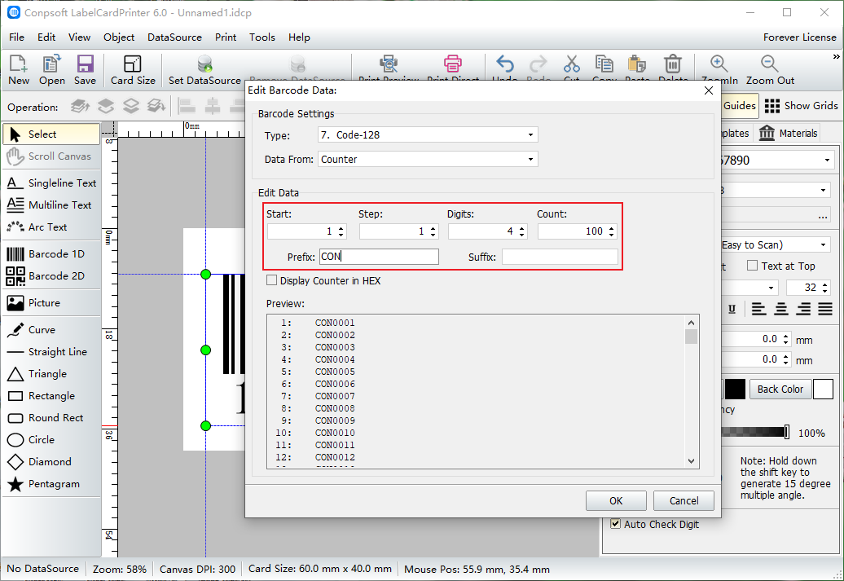The width and height of the screenshot is (844, 581).
Task: Select the Circle shape tool
Action: 51,440
